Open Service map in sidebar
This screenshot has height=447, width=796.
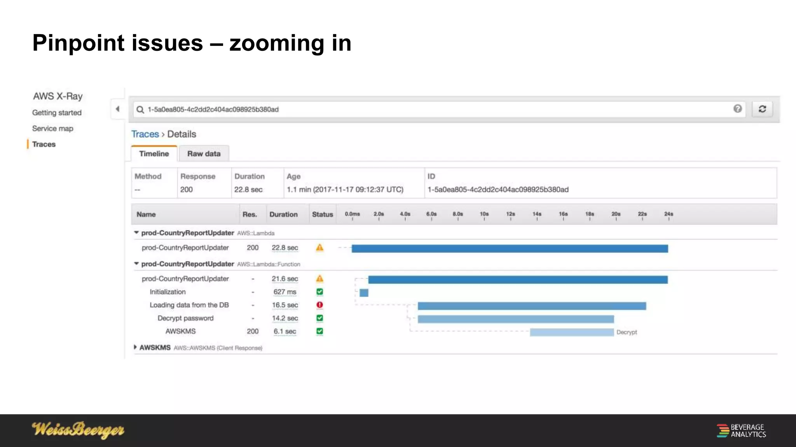pos(52,128)
